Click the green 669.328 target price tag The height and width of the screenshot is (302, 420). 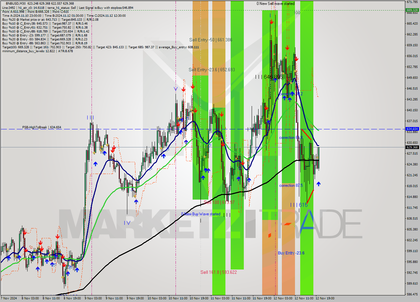tap(412, 10)
